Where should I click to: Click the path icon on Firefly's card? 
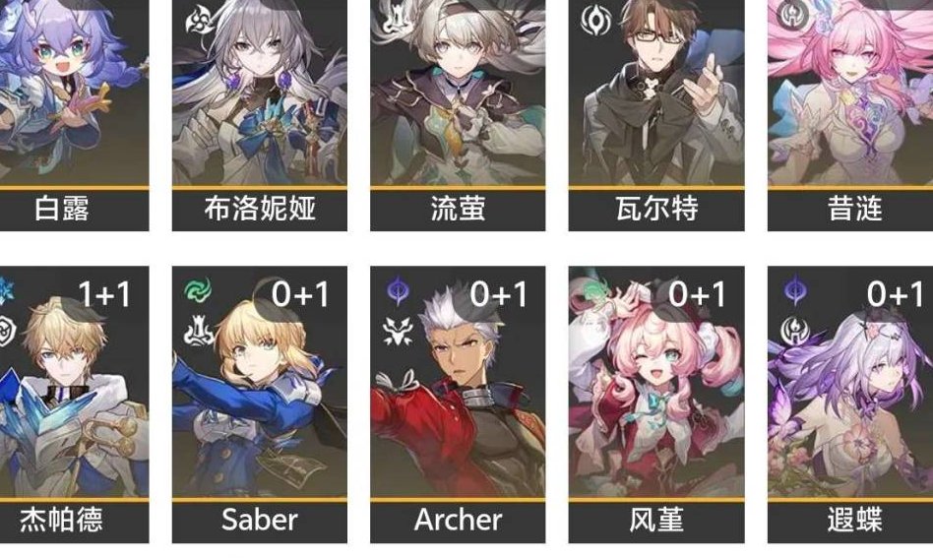tap(394, 18)
